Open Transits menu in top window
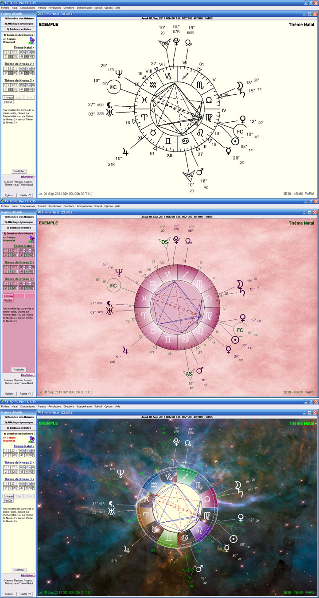Screen dimensions: 319x598 pyautogui.click(x=42, y=8)
